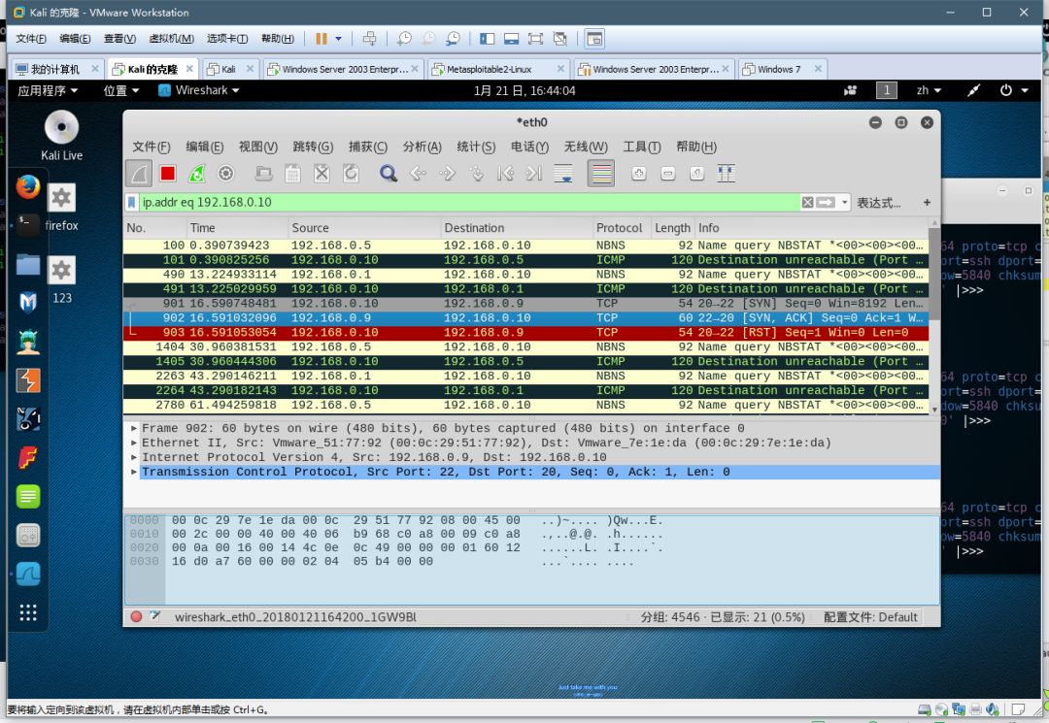Toggle packet list colorization

pos(601,174)
